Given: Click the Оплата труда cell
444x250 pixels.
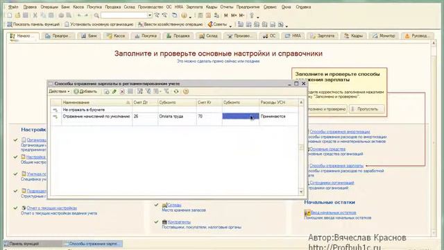Looking at the screenshot, I should click(177, 117).
